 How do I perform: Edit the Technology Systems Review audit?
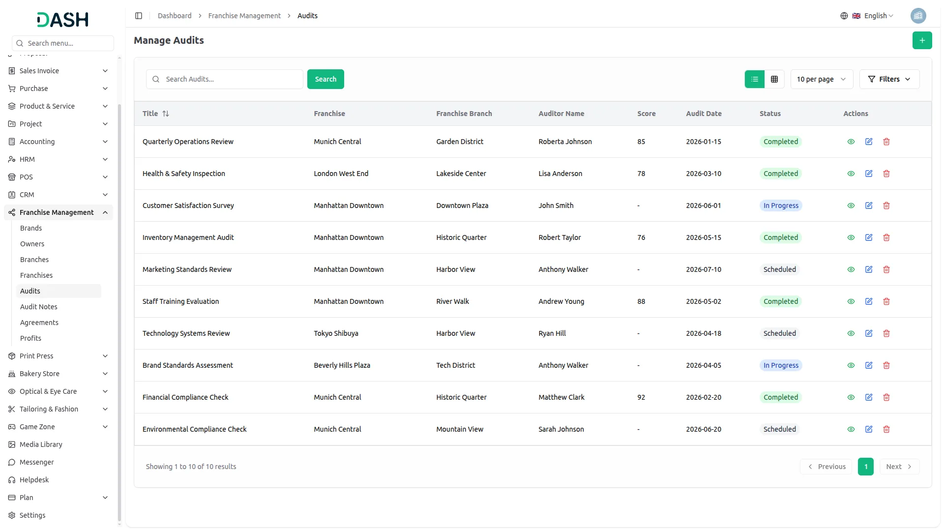[868, 333]
